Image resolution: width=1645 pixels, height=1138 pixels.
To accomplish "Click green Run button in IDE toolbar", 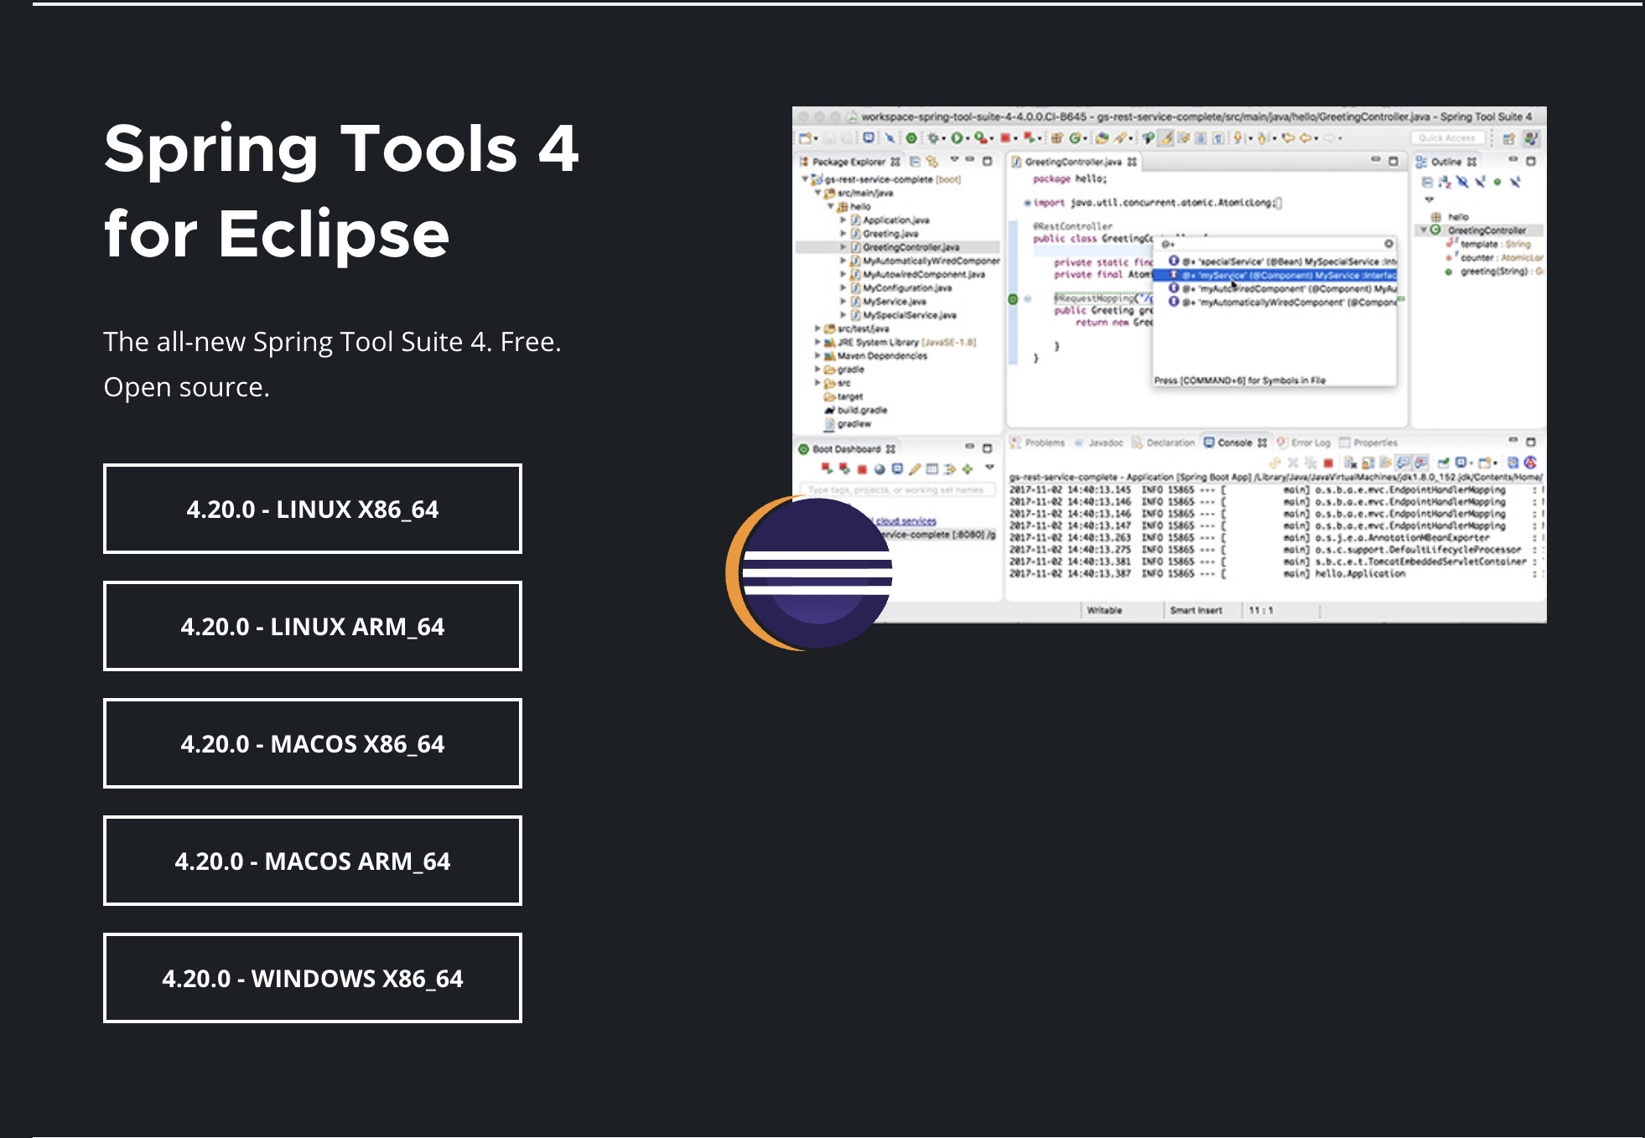I will pyautogui.click(x=956, y=138).
